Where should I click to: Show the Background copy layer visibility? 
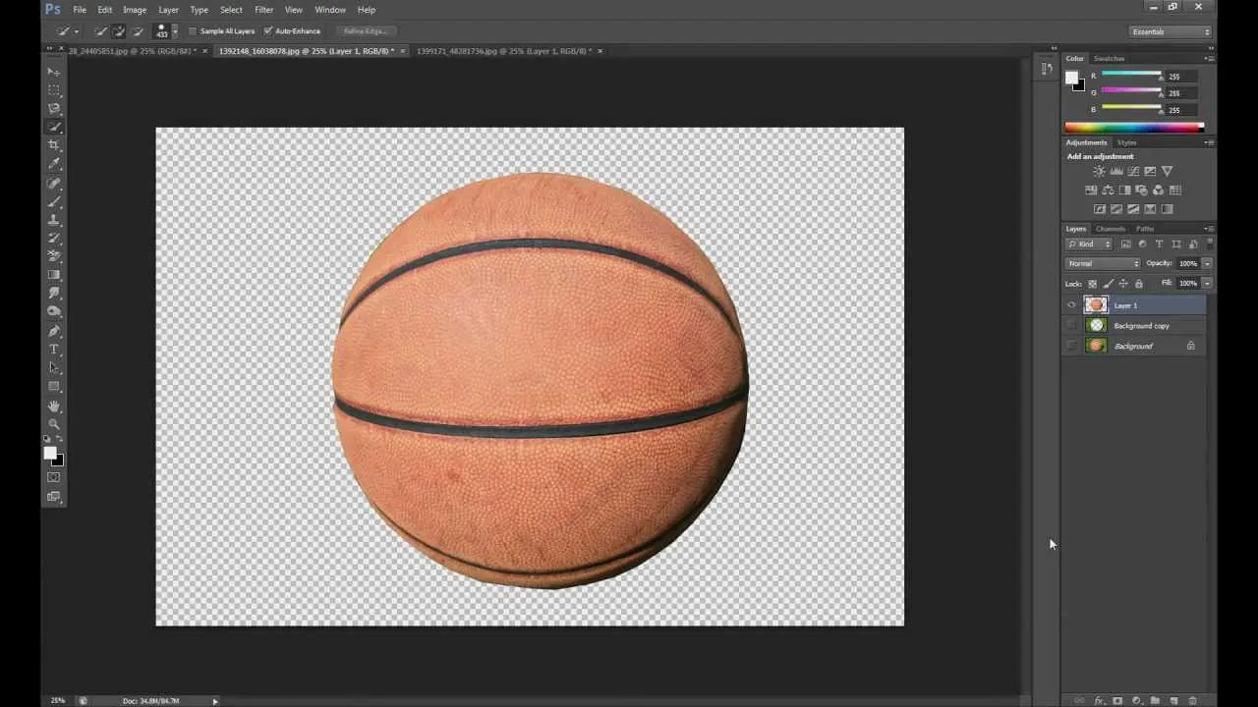click(1071, 325)
